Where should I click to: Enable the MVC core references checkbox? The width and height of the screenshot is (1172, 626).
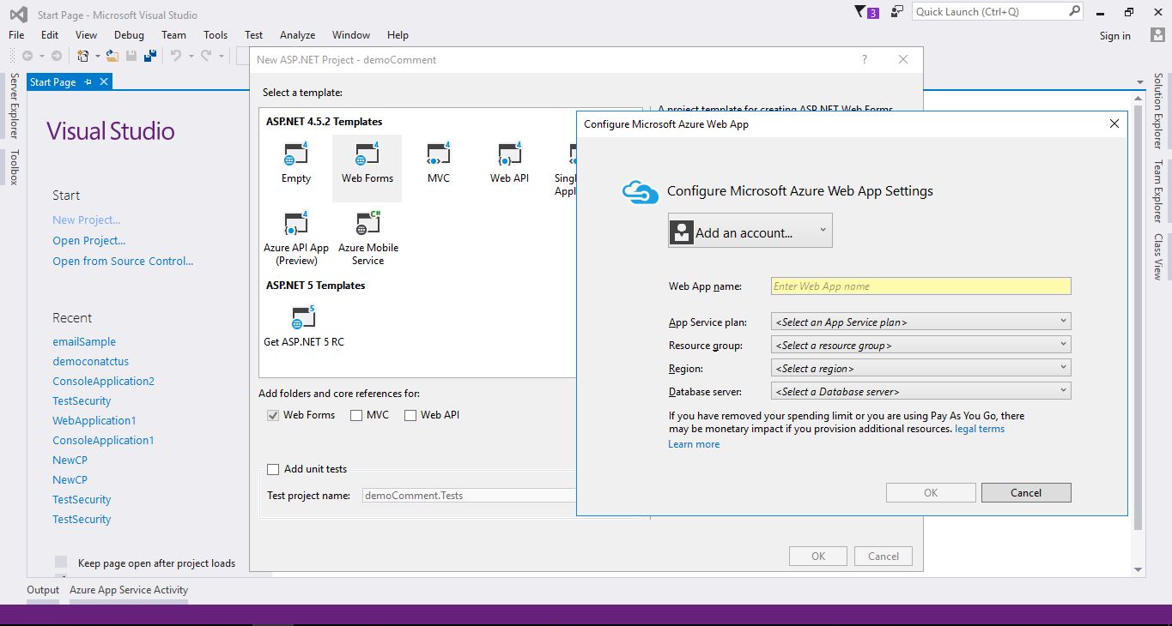pos(356,415)
